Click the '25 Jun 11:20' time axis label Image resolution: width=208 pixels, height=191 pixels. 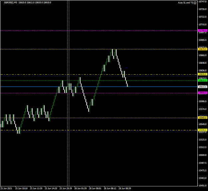[x=36, y=188]
